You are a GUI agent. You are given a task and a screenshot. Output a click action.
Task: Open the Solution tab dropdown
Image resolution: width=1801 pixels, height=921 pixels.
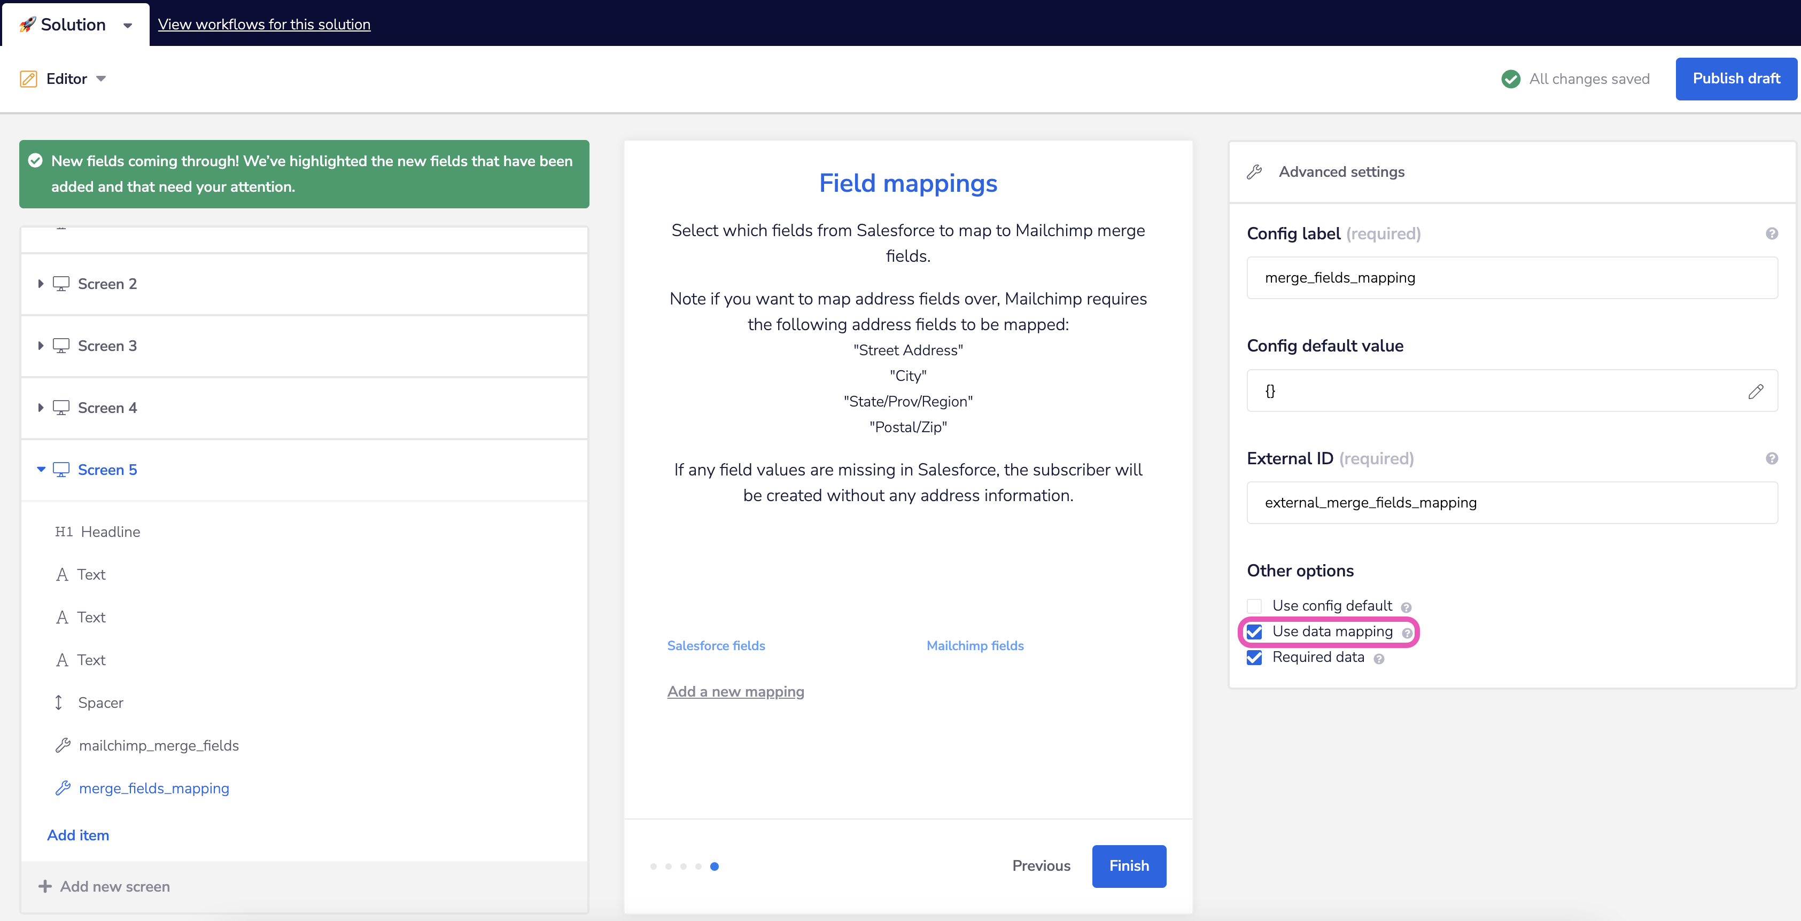pos(127,25)
